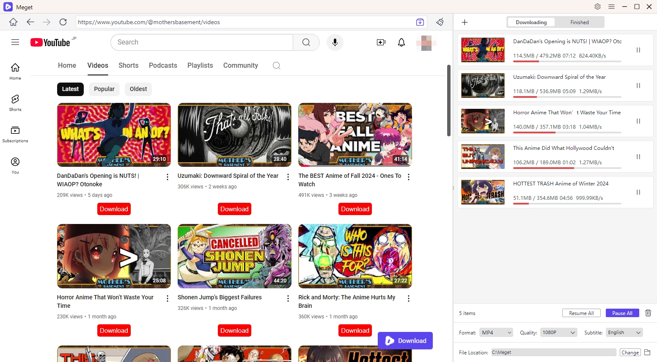The width and height of the screenshot is (657, 362).
Task: Open the file location folder icon
Action: (x=647, y=352)
